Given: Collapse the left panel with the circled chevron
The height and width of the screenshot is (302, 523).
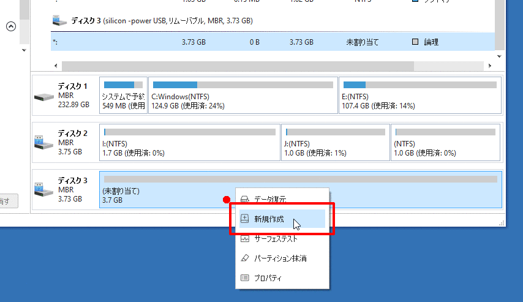Looking at the screenshot, I should pos(10,26).
